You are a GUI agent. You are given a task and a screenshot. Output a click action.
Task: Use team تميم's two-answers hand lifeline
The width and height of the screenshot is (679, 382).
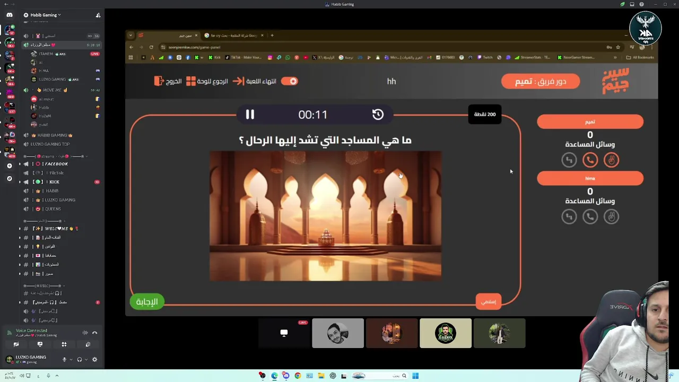611,160
